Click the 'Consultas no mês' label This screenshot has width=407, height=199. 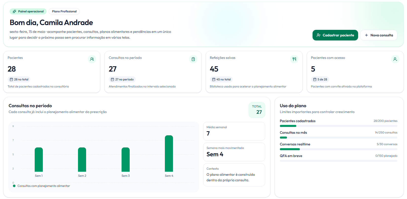[x=293, y=132]
